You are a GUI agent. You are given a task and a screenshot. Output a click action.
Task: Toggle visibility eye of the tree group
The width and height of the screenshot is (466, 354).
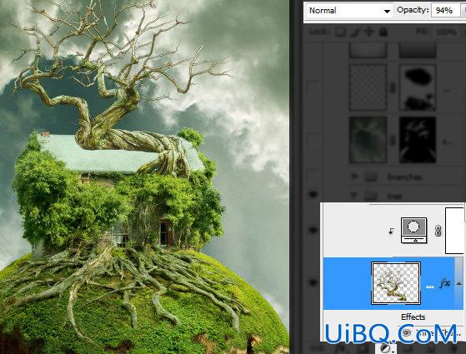click(x=313, y=195)
